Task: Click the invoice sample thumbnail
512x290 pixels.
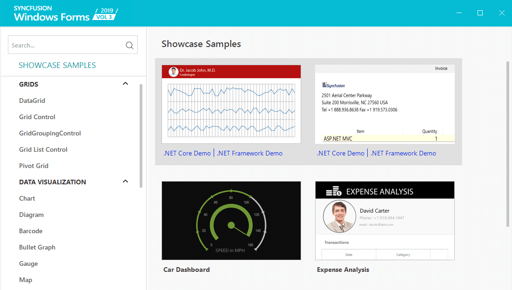Action: point(384,104)
